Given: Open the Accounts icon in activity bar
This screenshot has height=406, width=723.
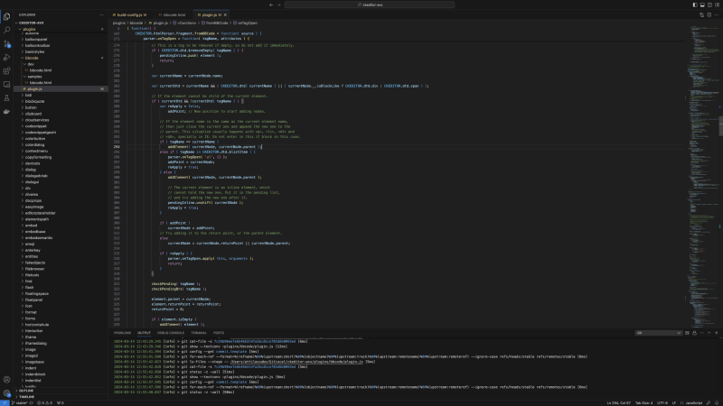Looking at the screenshot, I should click(6, 380).
